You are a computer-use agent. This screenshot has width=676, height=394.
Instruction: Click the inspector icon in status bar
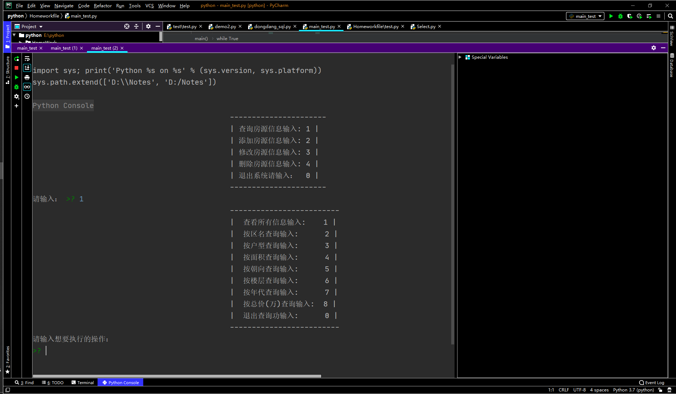click(x=669, y=390)
